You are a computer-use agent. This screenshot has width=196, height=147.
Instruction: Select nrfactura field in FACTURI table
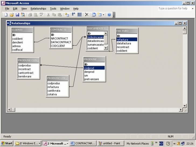(x=127, y=40)
